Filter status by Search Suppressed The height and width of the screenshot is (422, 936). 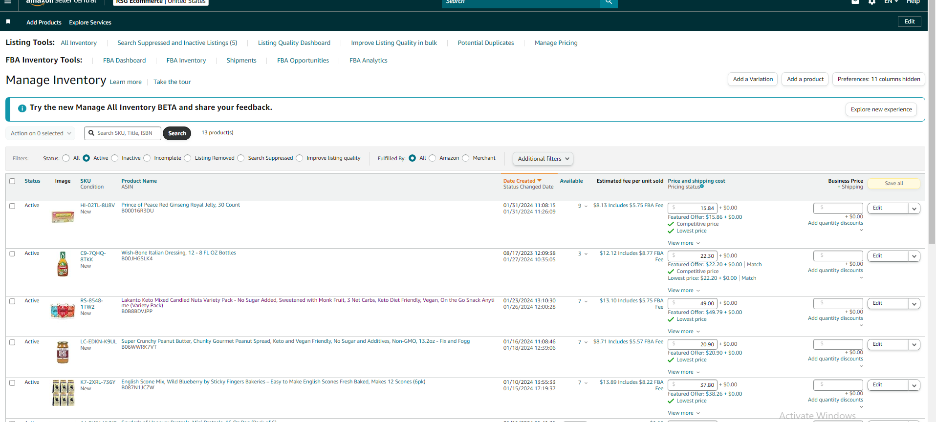[x=241, y=158]
